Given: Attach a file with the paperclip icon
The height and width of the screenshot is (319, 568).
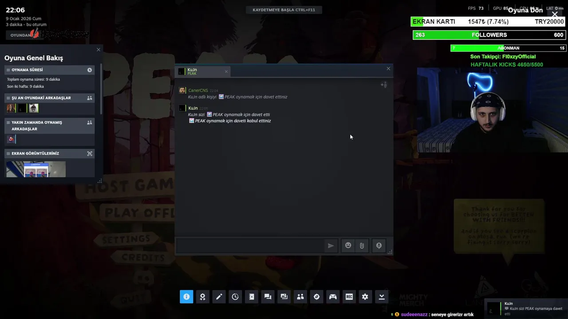Looking at the screenshot, I should tap(362, 245).
